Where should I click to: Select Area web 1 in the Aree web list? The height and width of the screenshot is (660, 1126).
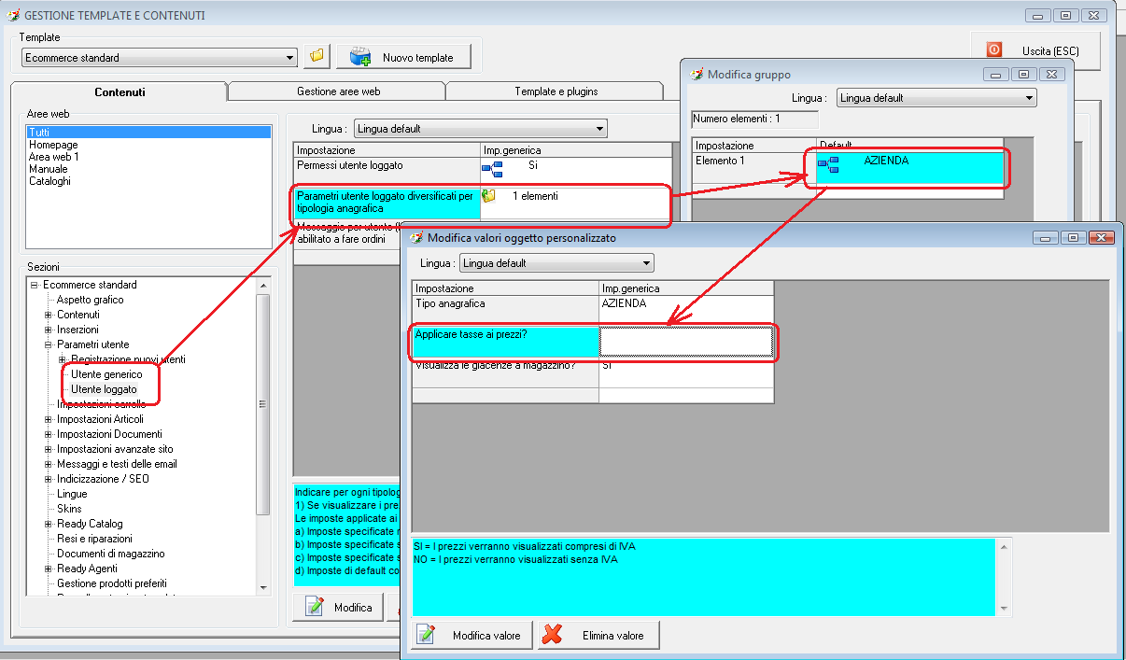click(53, 157)
